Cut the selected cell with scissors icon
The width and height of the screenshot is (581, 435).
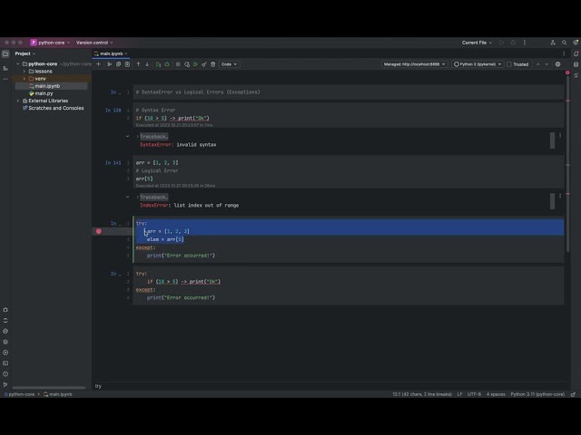(109, 64)
